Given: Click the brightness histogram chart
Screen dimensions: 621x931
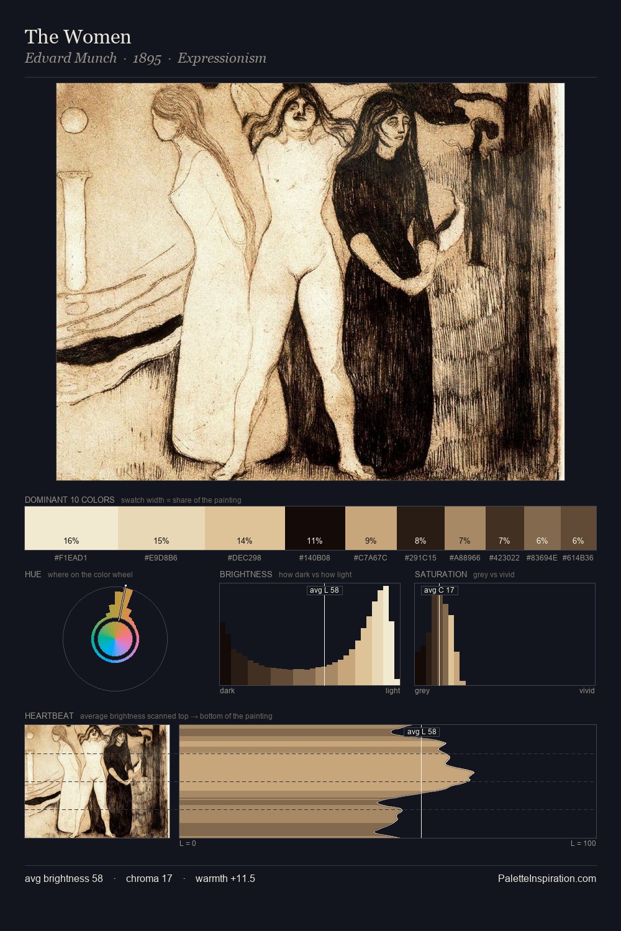Looking at the screenshot, I should 310,634.
